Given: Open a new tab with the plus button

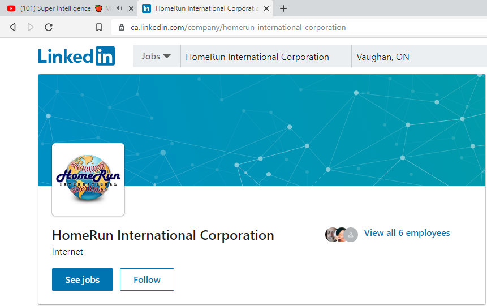Looking at the screenshot, I should pos(283,8).
